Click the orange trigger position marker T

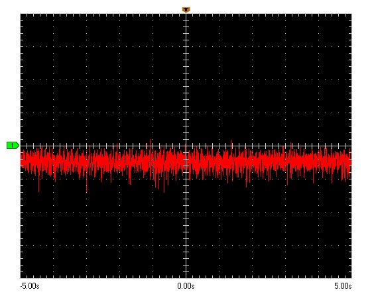(186, 10)
